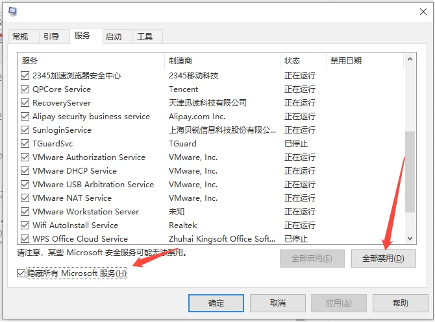Select 上海贝锐信息科技股份有限公... cell

[222, 130]
